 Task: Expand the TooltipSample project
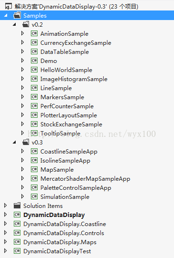tap(23, 133)
